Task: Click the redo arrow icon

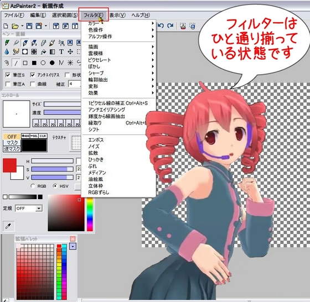Action: (170, 25)
